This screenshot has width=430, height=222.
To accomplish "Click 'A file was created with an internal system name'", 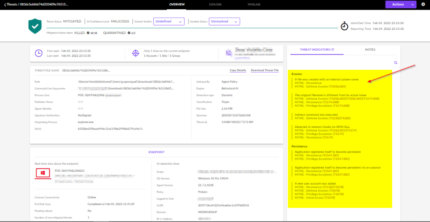I will (327, 79).
